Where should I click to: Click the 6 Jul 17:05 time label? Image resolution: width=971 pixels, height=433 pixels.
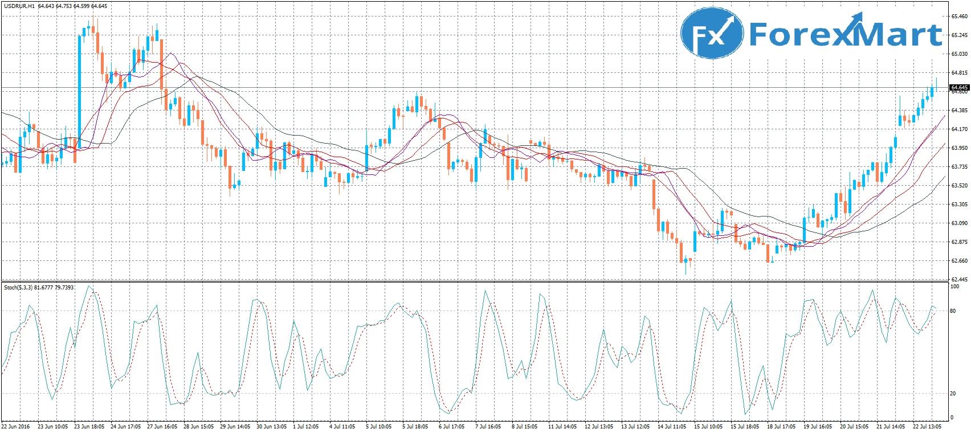pyautogui.click(x=452, y=426)
